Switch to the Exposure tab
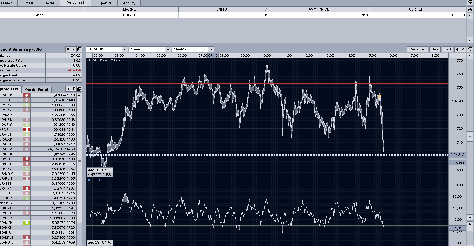This screenshot has width=474, height=246. (104, 3)
